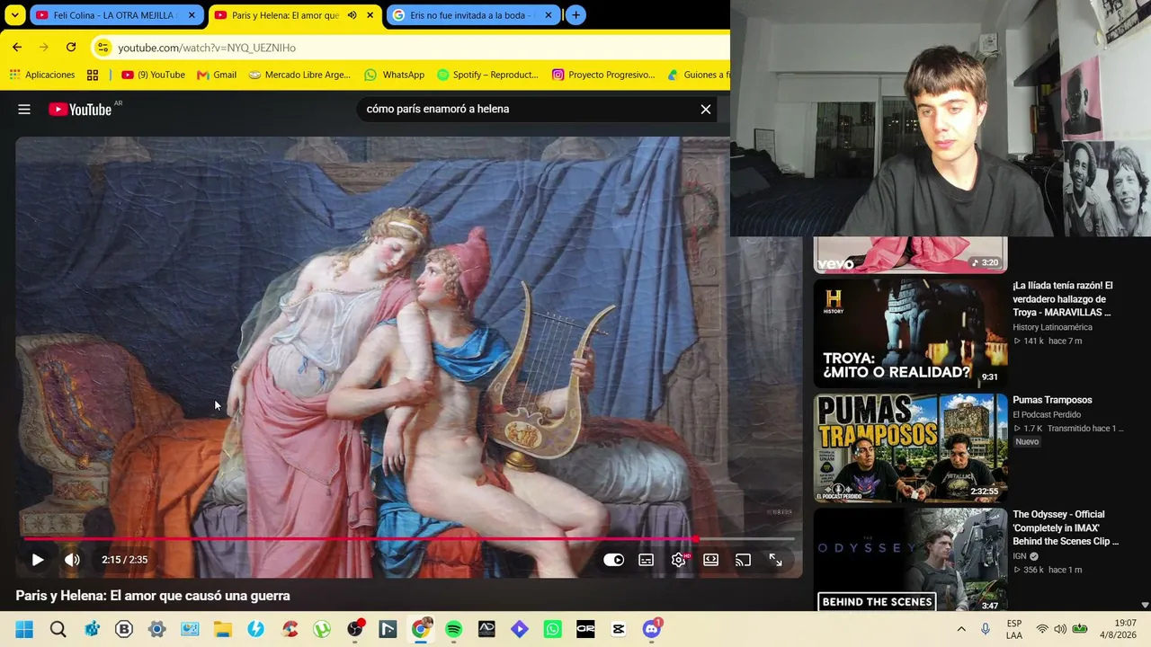
Task: Reload the current page
Action: click(x=71, y=47)
